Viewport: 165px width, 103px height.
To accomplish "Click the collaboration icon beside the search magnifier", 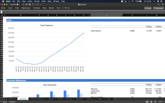I will (163, 4).
